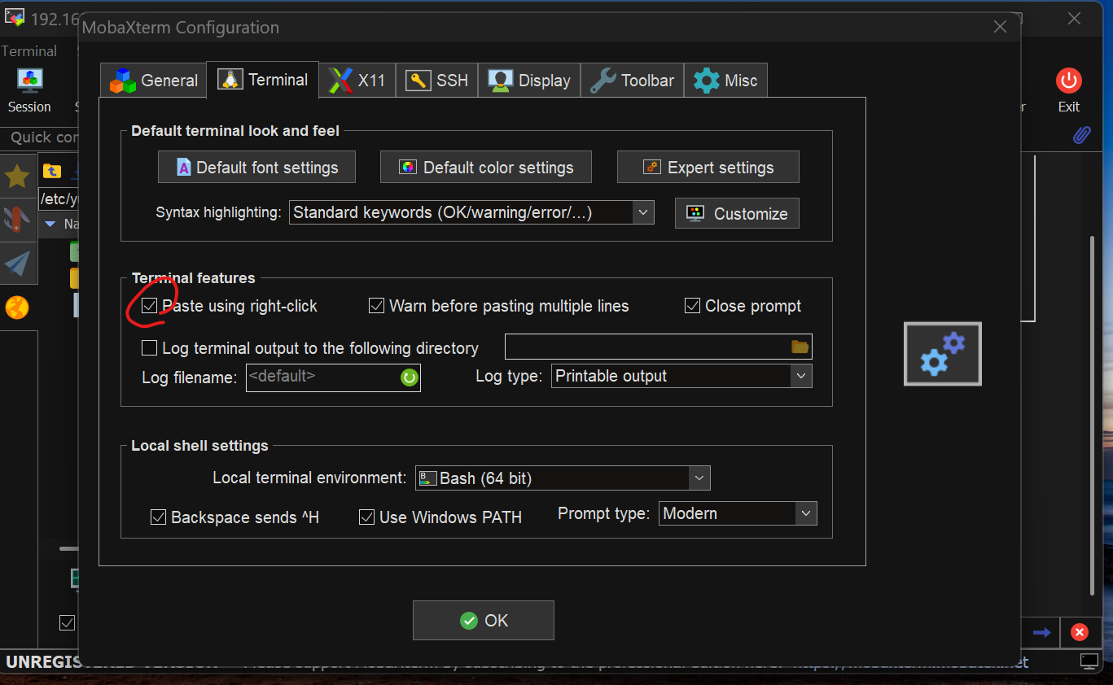1113x685 pixels.
Task: Click the gears settings icon beside dialog
Action: (943, 354)
